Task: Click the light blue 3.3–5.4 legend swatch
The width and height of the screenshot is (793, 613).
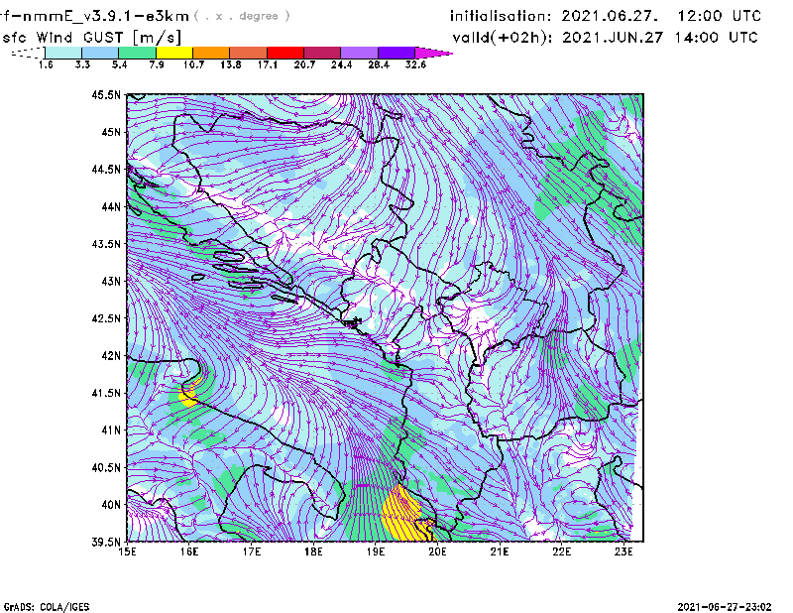Action: click(x=100, y=53)
